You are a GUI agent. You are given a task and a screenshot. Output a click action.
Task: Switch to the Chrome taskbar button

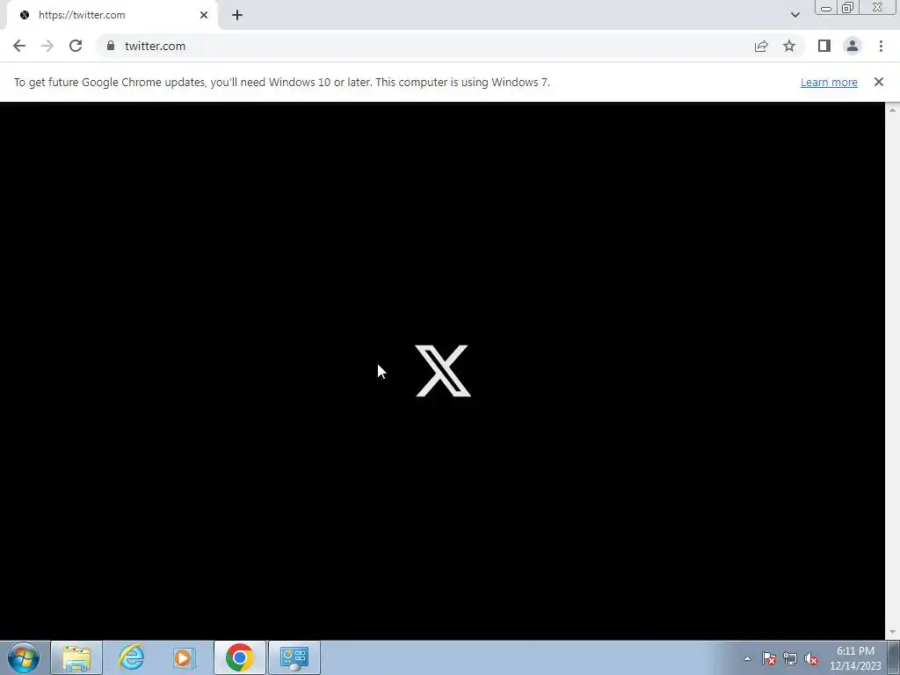pyautogui.click(x=239, y=657)
